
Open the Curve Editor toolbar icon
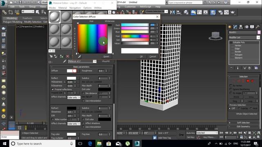(199, 12)
